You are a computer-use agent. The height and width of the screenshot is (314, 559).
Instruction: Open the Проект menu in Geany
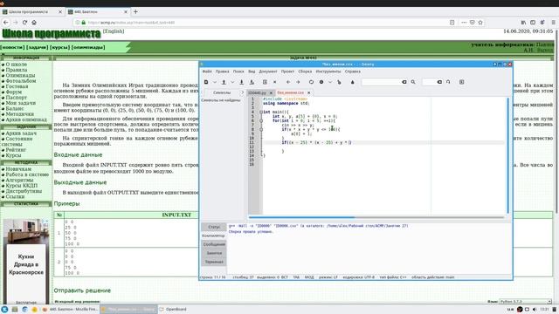tap(287, 72)
